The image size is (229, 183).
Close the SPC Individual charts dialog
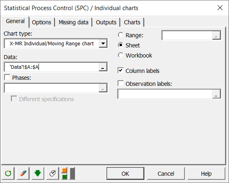coord(220,8)
